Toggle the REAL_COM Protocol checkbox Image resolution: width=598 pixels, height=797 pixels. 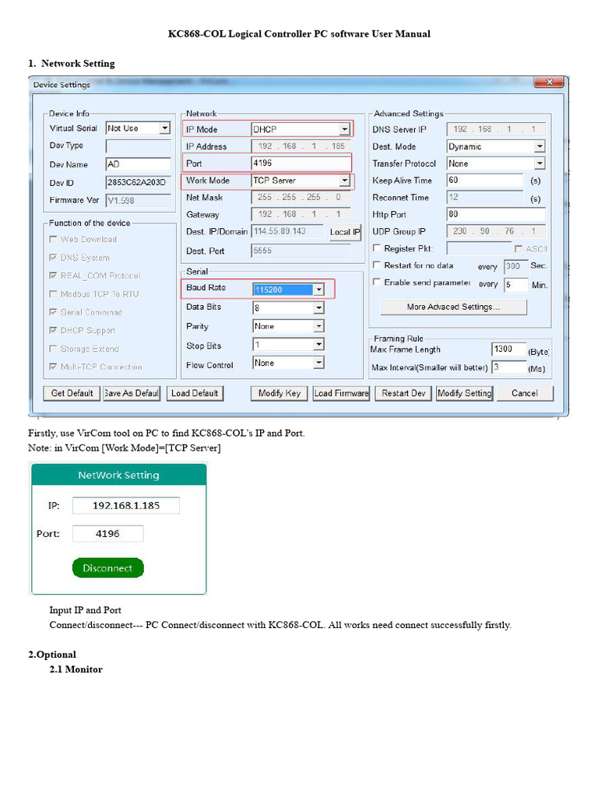[53, 276]
